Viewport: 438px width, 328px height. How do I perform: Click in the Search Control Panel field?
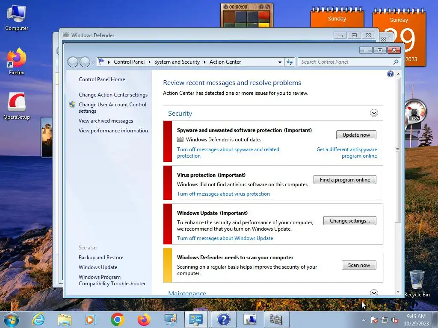coord(346,62)
